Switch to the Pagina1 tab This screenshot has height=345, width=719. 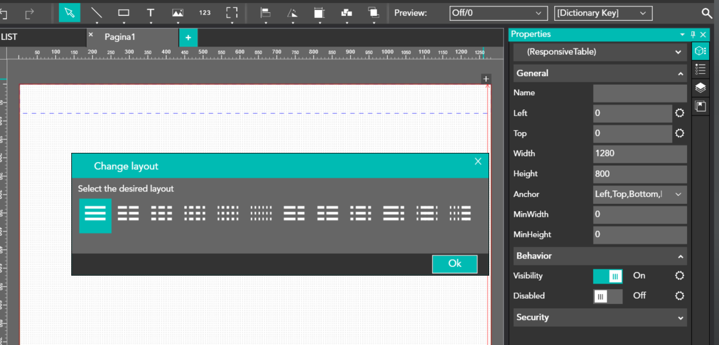pos(120,37)
